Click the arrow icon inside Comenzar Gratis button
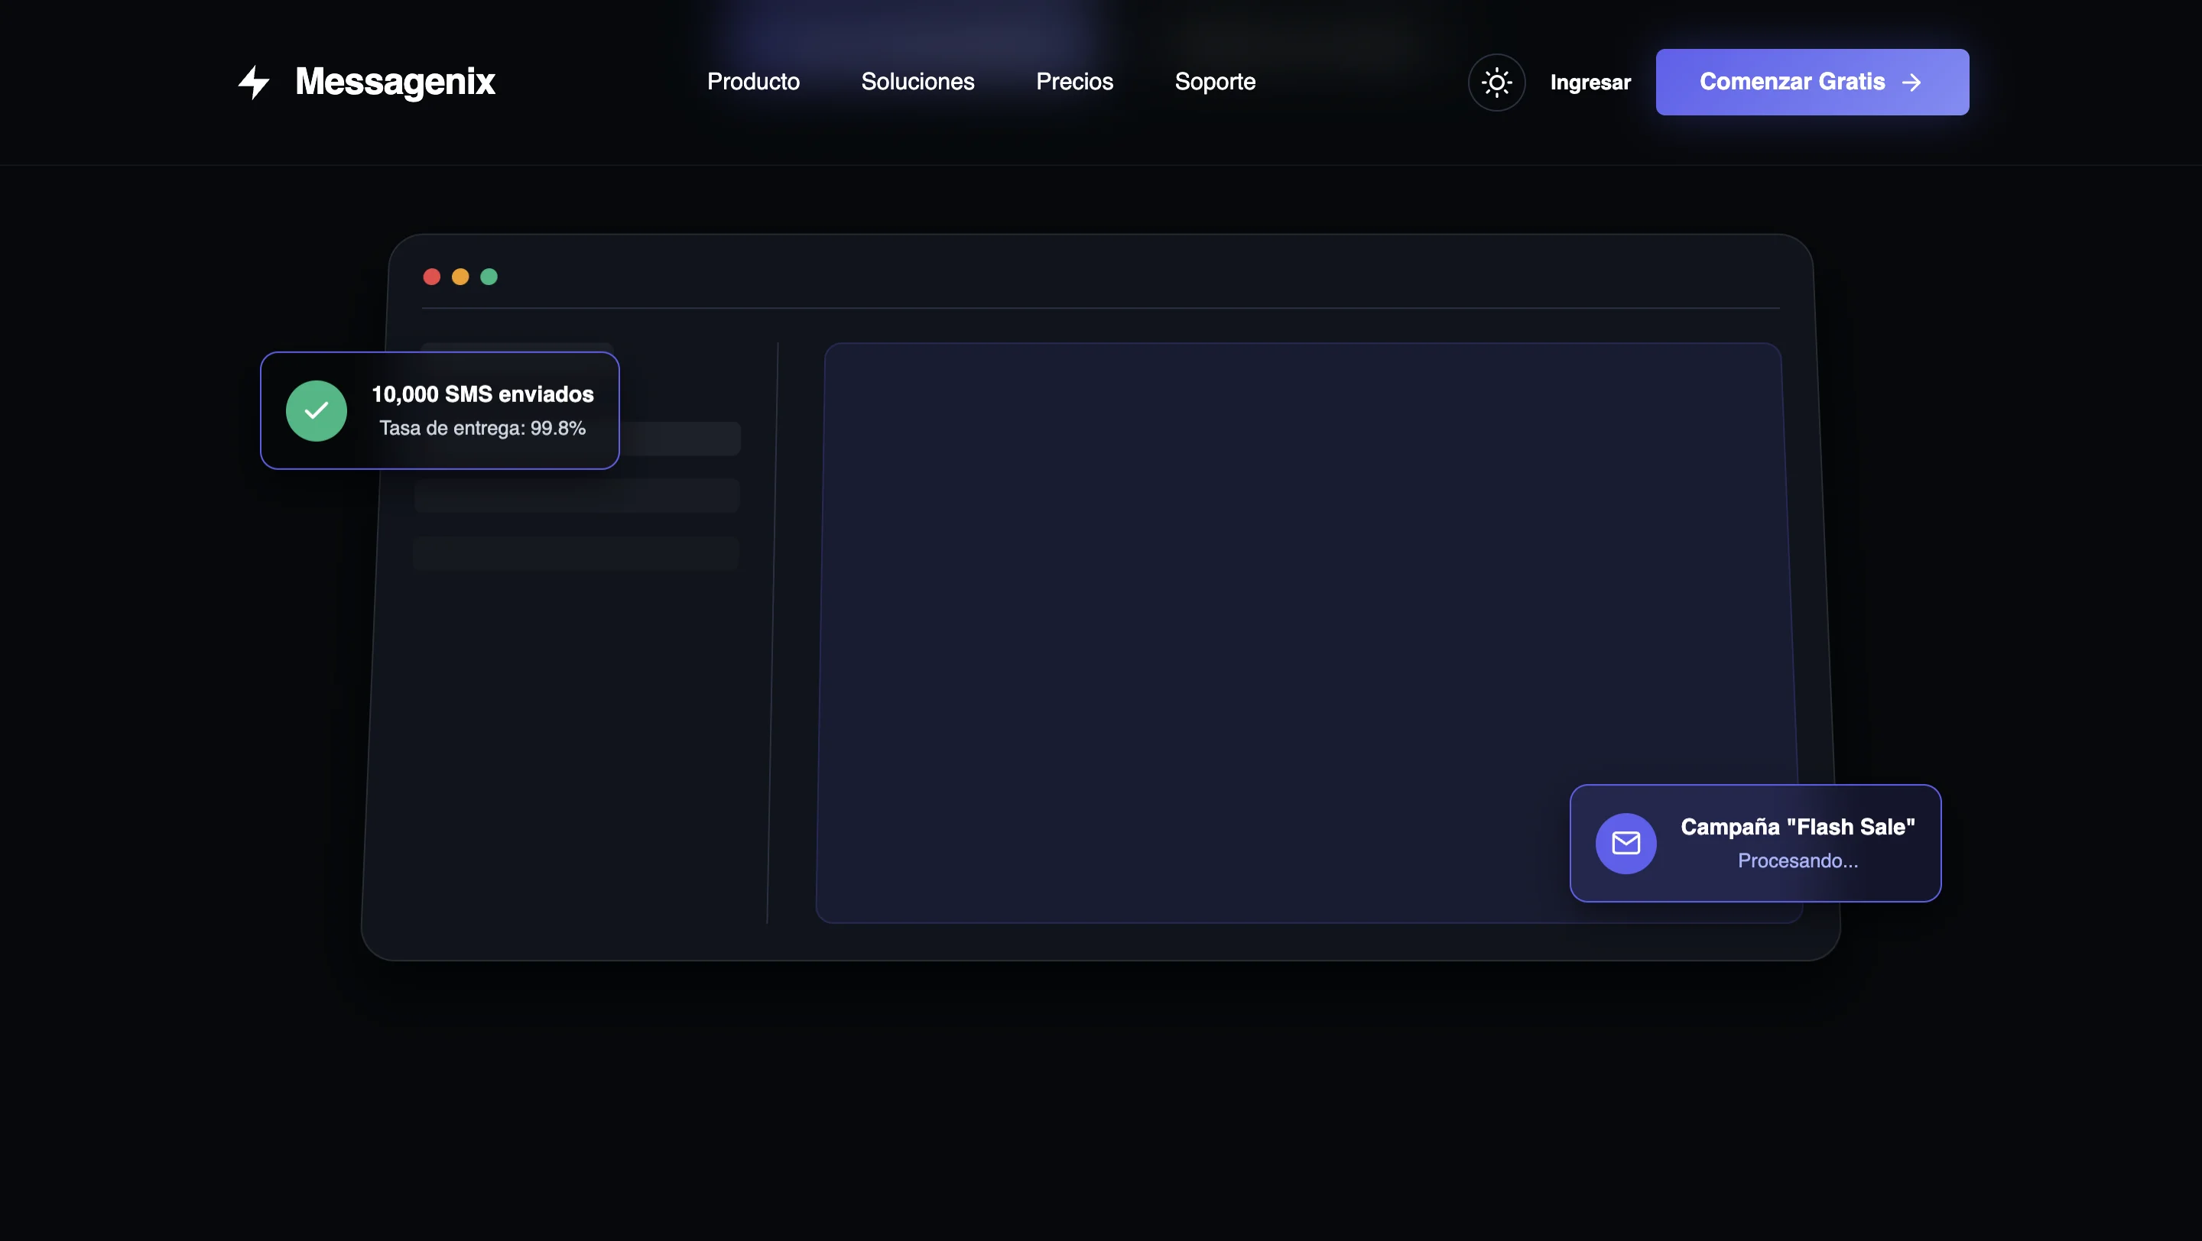Screen dimensions: 2202x1241 (1913, 82)
